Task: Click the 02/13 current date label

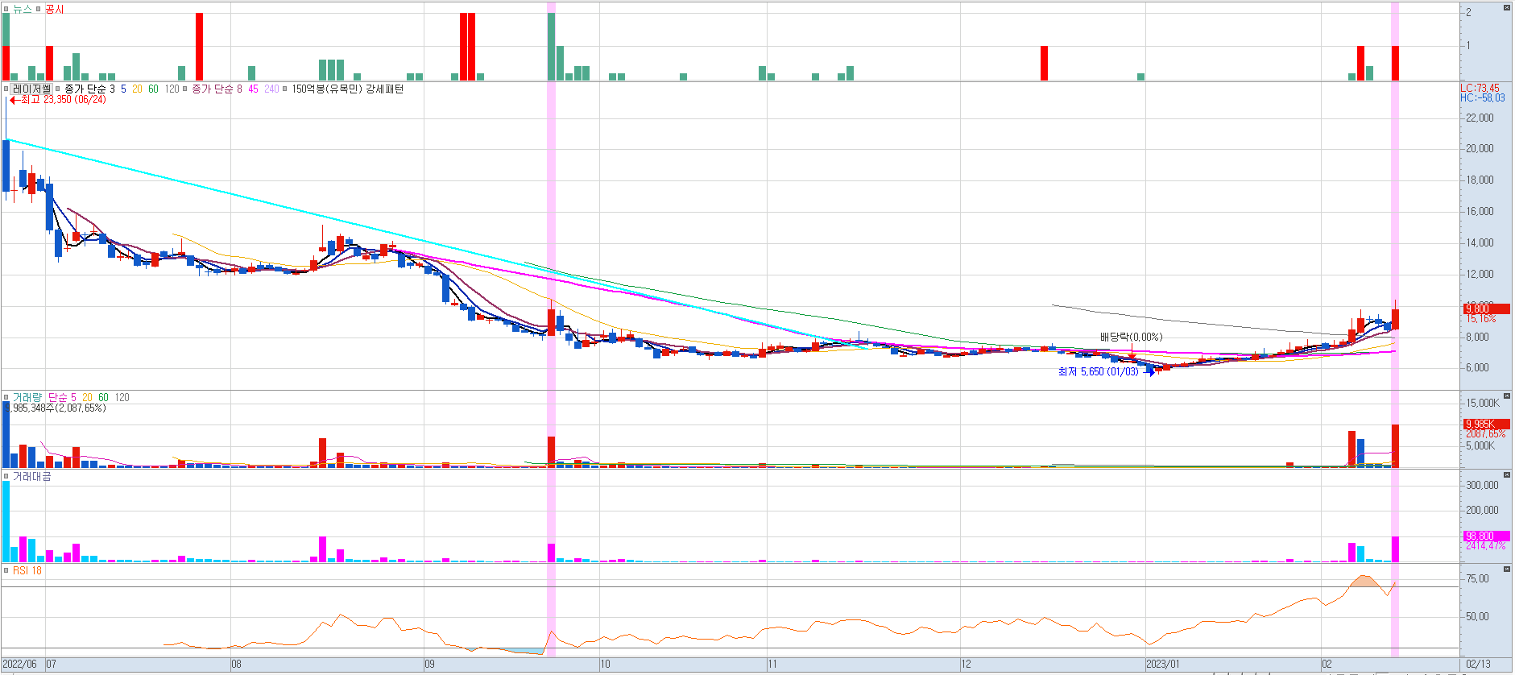Action: click(1478, 664)
